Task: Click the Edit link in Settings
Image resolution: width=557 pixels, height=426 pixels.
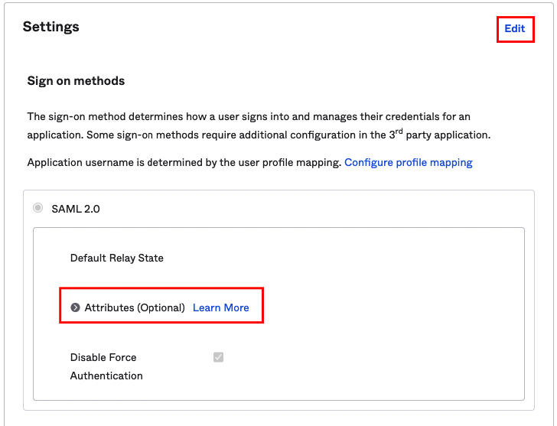Action: pos(514,28)
